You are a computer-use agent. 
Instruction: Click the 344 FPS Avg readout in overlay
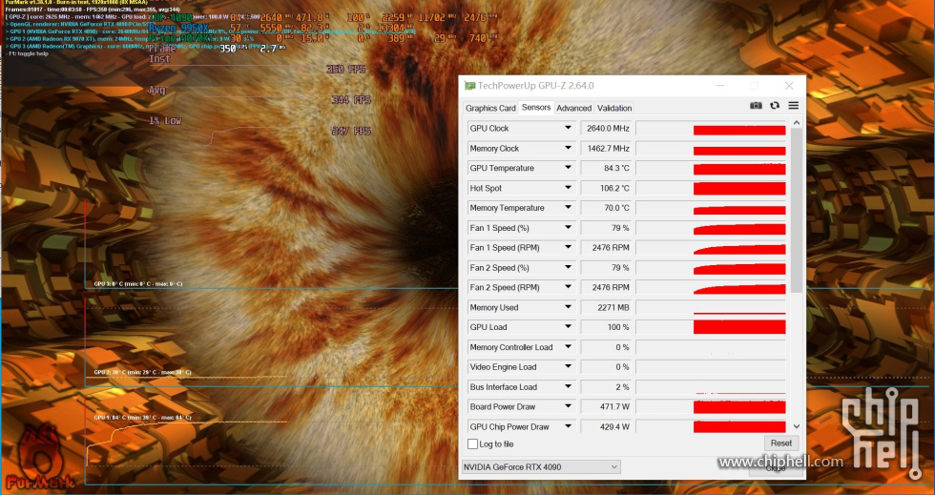click(351, 99)
